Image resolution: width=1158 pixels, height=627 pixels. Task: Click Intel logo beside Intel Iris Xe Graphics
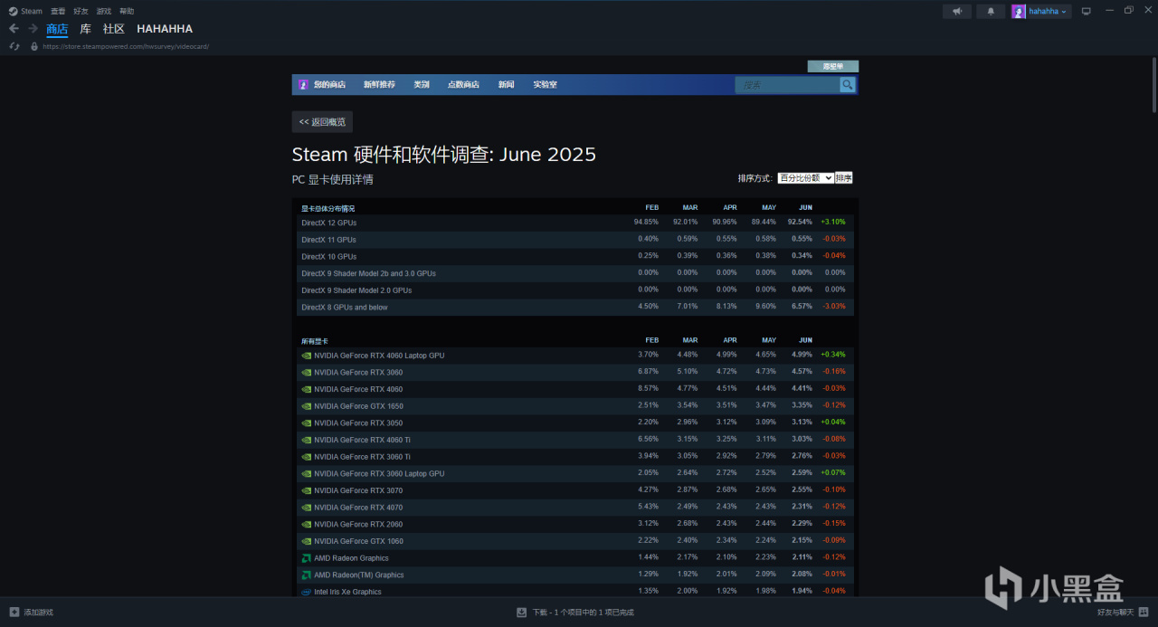click(307, 592)
